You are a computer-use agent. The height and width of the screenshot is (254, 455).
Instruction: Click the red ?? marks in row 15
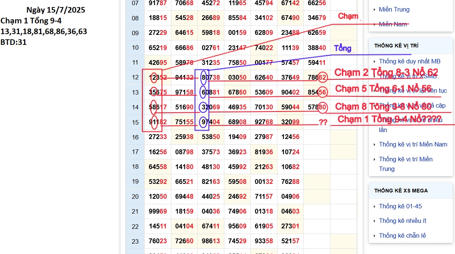click(x=323, y=123)
